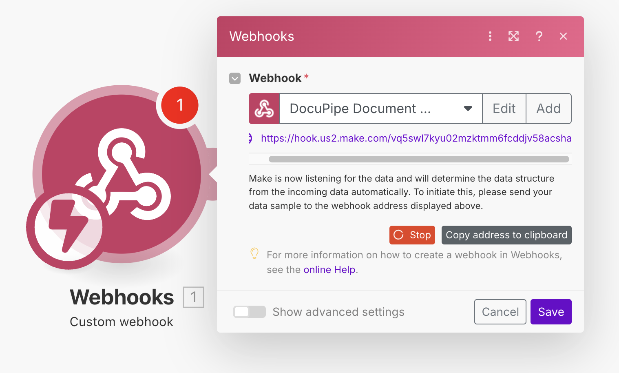This screenshot has height=373, width=619.
Task: Copy address to clipboard
Action: pyautogui.click(x=506, y=235)
